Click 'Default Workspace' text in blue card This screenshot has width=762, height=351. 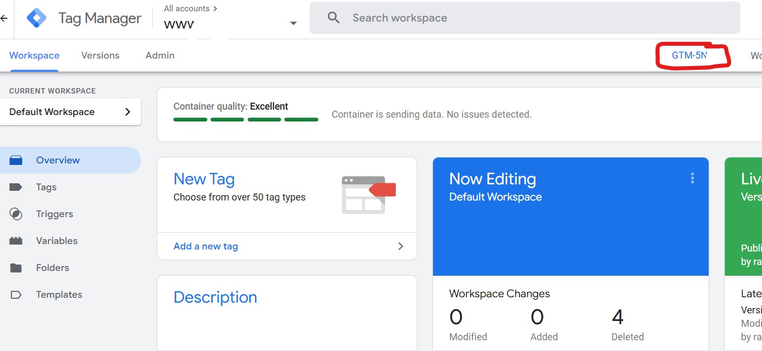[x=495, y=197]
